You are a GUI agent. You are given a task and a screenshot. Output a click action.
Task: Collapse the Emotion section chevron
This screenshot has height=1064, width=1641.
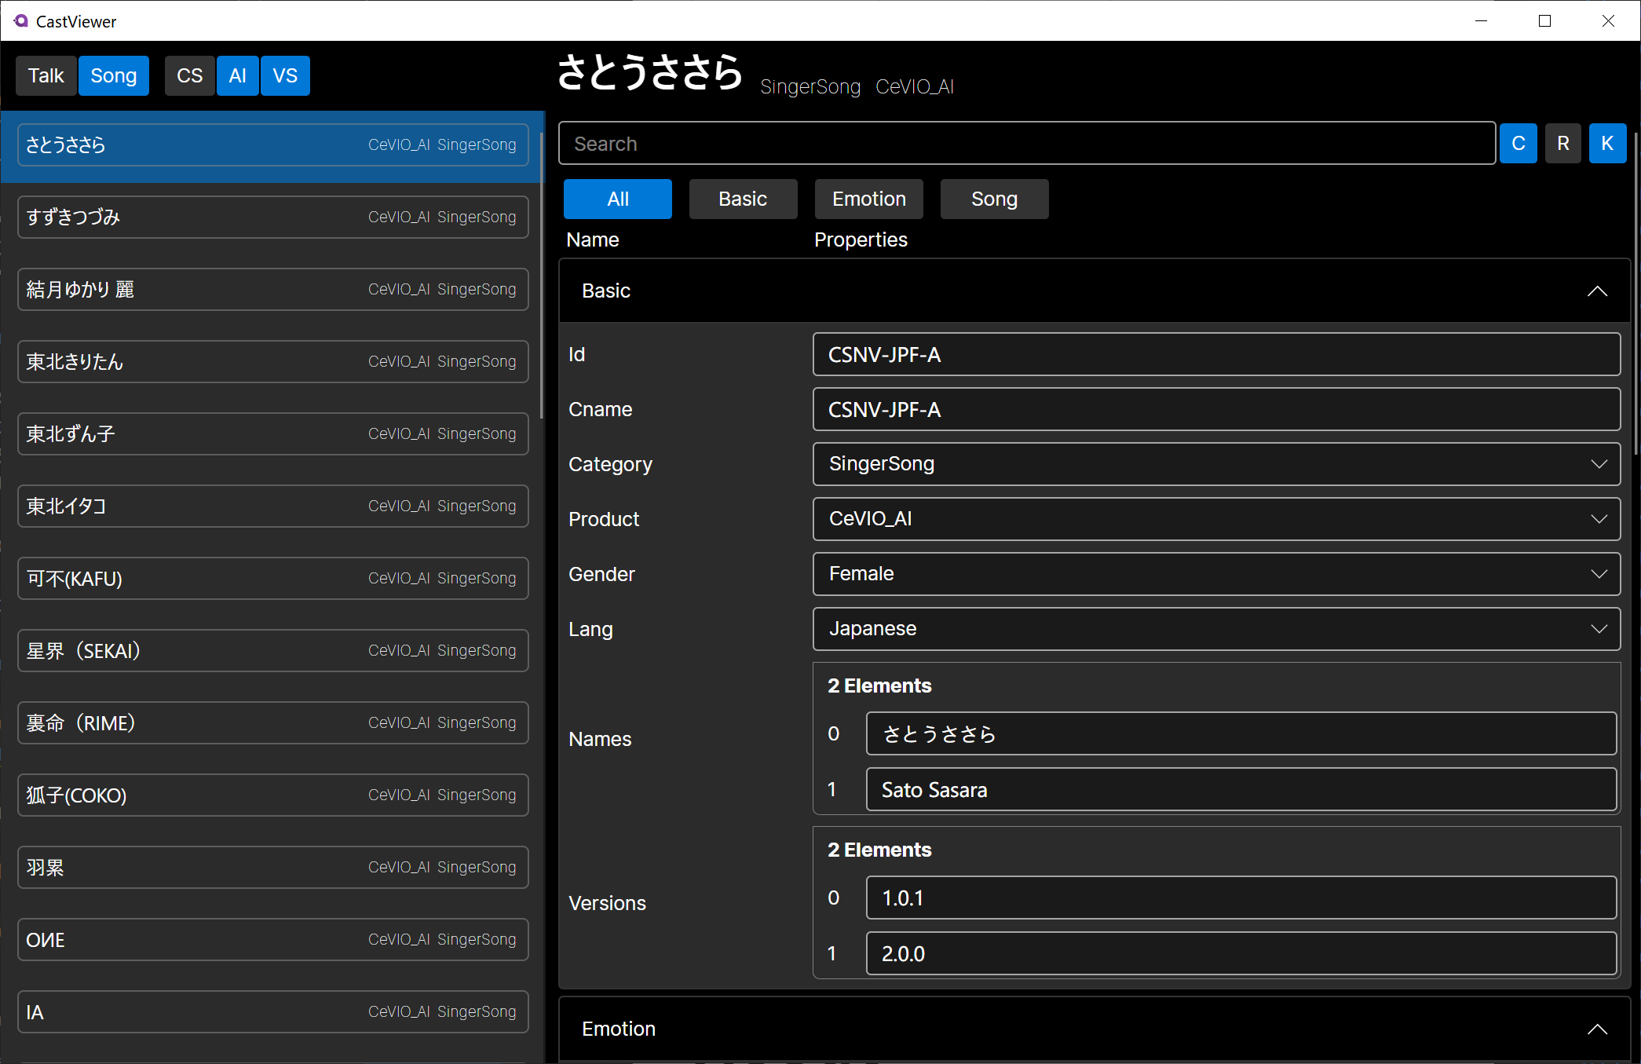[x=1596, y=1029]
